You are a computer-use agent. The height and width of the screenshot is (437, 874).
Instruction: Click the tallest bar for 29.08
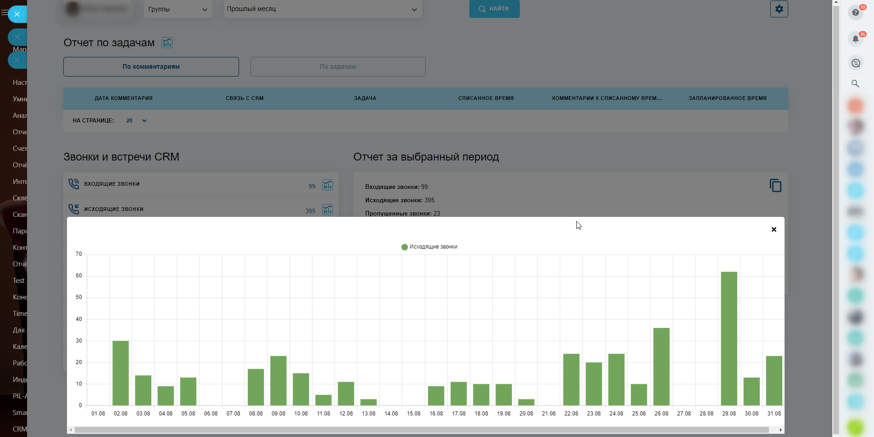click(x=729, y=338)
